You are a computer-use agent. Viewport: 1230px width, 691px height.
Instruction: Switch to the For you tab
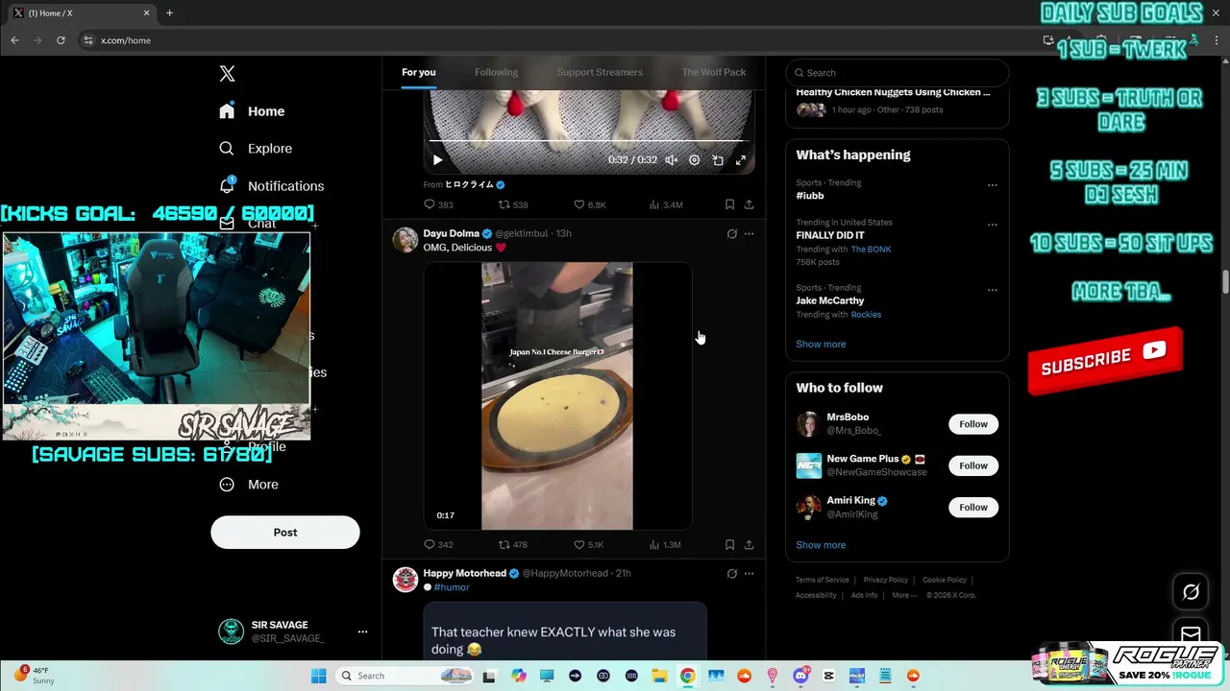click(x=418, y=72)
